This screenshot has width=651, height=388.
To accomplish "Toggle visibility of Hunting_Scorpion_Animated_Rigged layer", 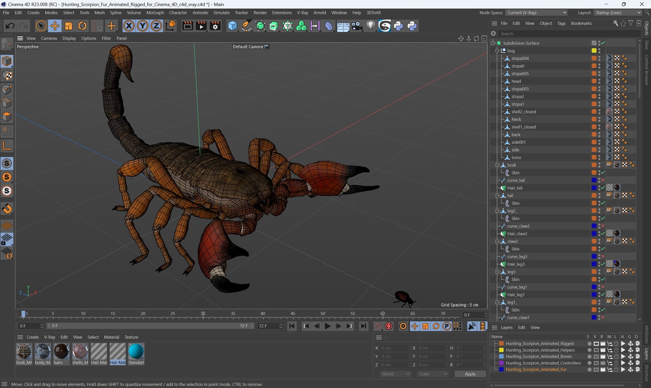I will [x=596, y=344].
